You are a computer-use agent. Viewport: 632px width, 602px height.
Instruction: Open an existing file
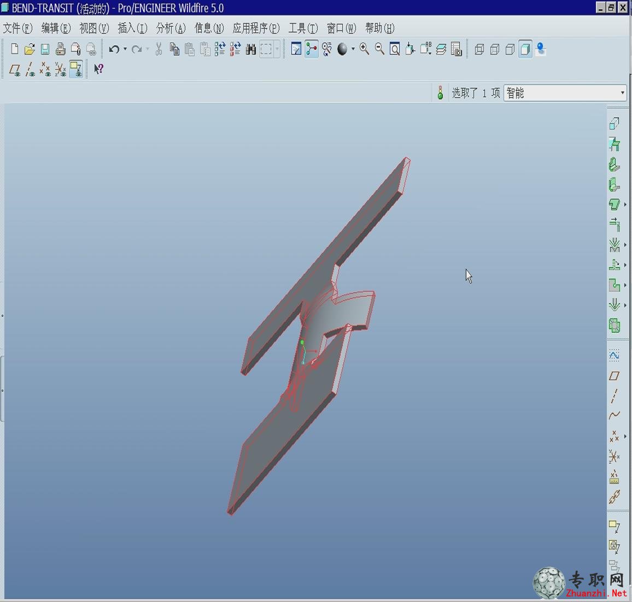[30, 49]
